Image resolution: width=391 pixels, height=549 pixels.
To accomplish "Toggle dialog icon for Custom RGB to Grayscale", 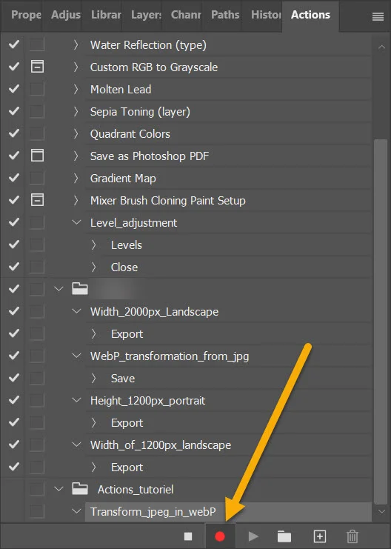I will [37, 67].
